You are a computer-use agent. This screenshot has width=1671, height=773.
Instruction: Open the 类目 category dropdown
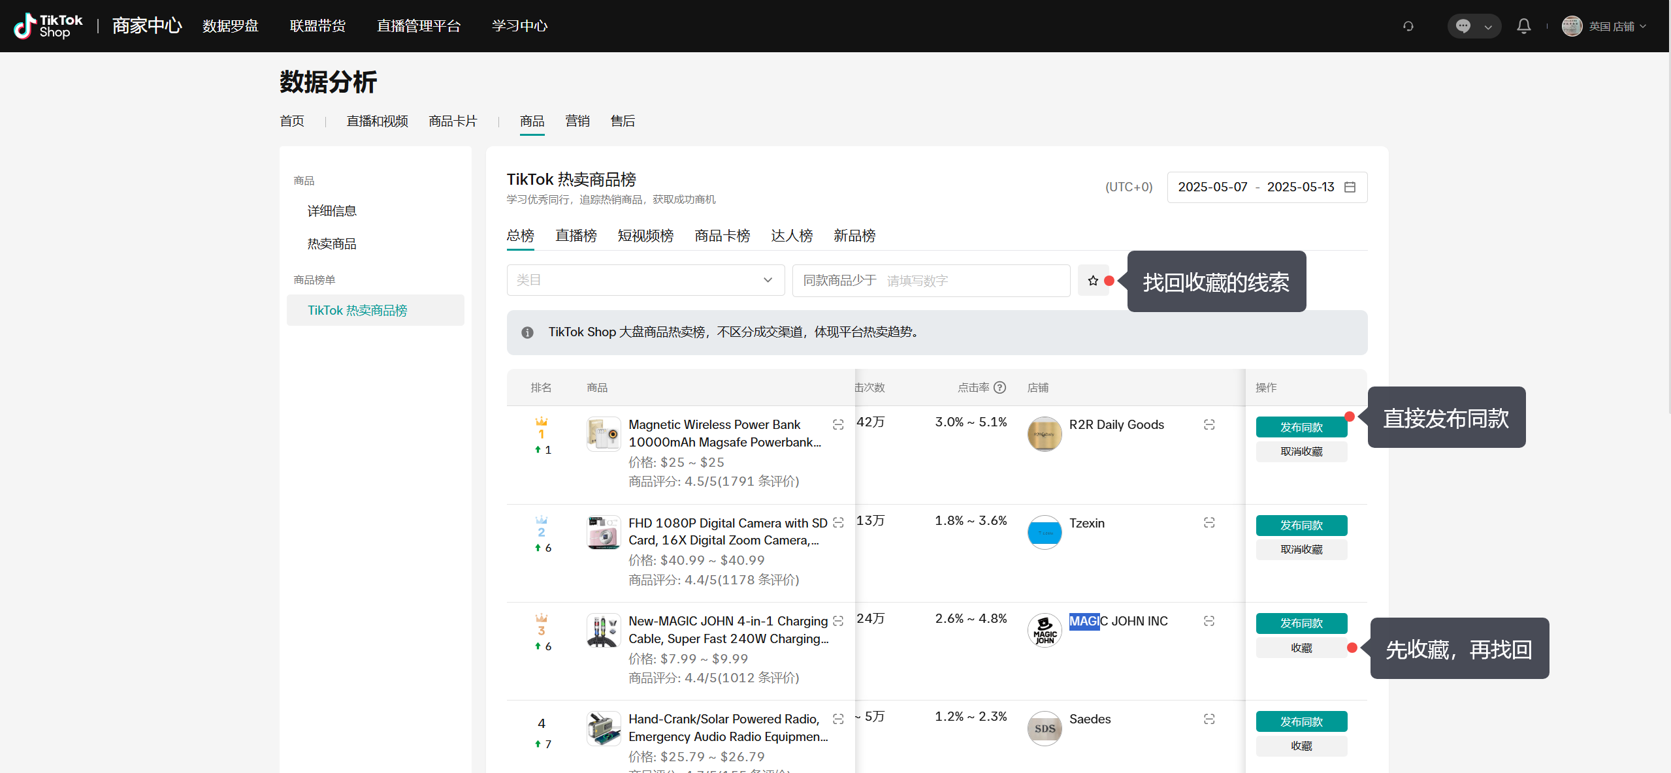pos(645,280)
